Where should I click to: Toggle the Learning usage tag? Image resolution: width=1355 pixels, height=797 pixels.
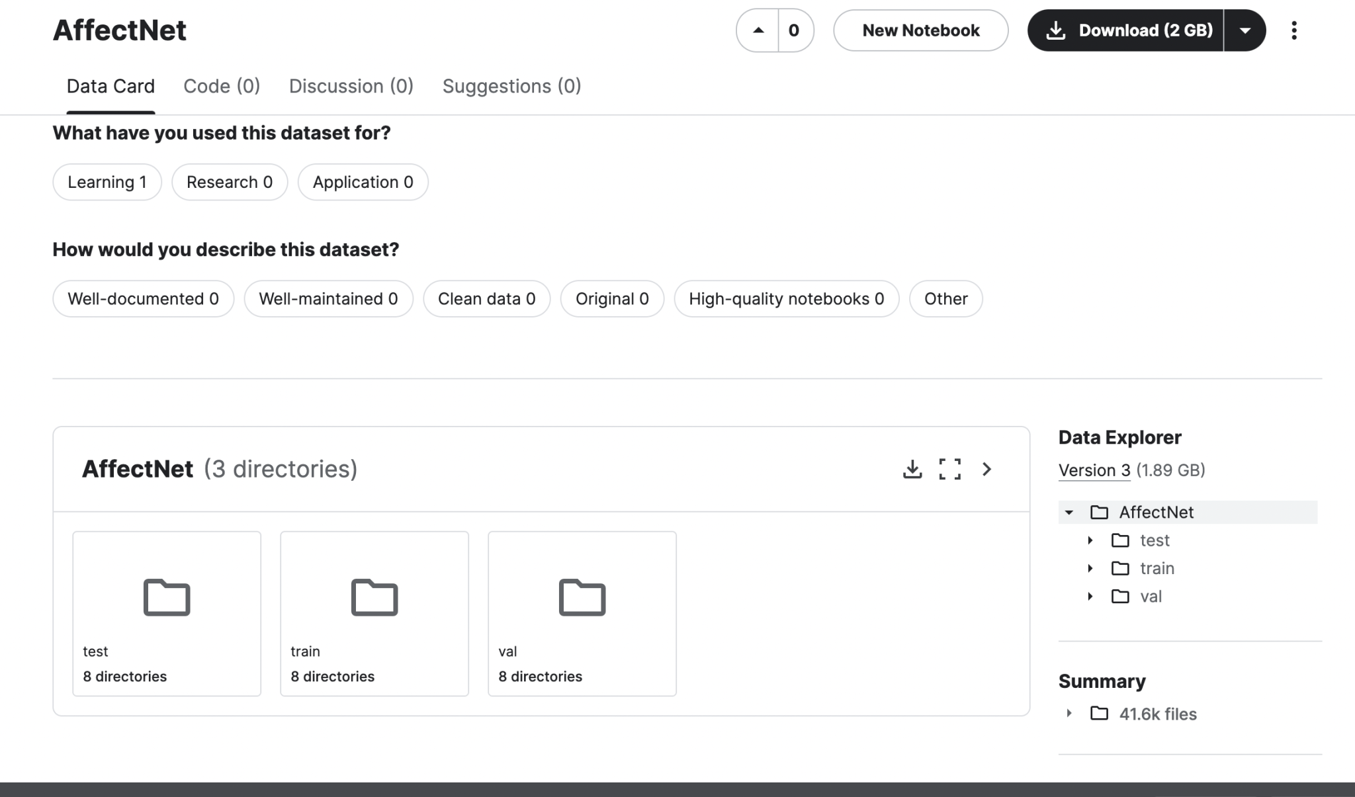click(107, 182)
